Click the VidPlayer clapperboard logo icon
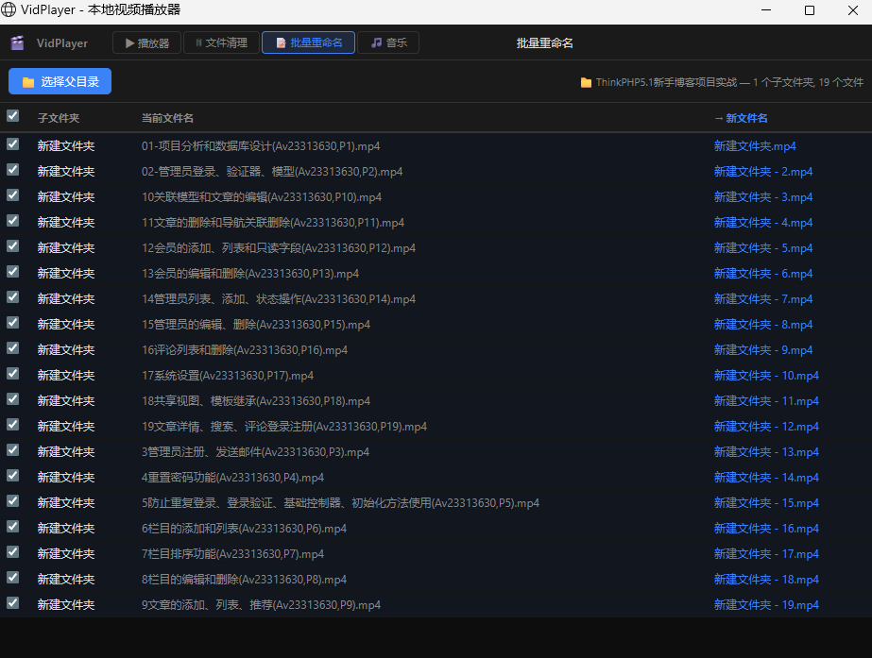 click(x=17, y=42)
